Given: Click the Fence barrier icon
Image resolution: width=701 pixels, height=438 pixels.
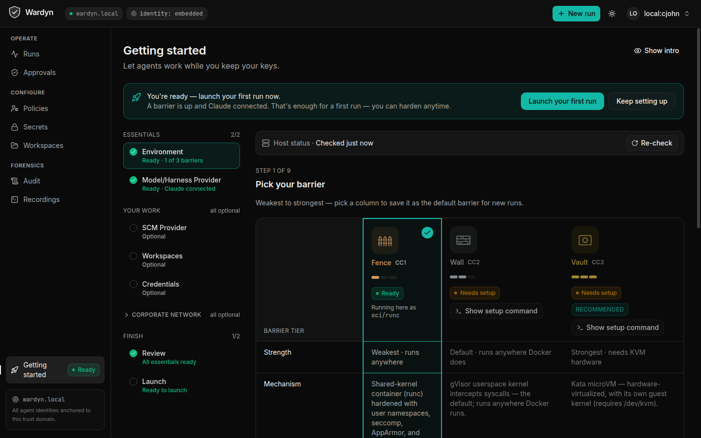Looking at the screenshot, I should [385, 240].
